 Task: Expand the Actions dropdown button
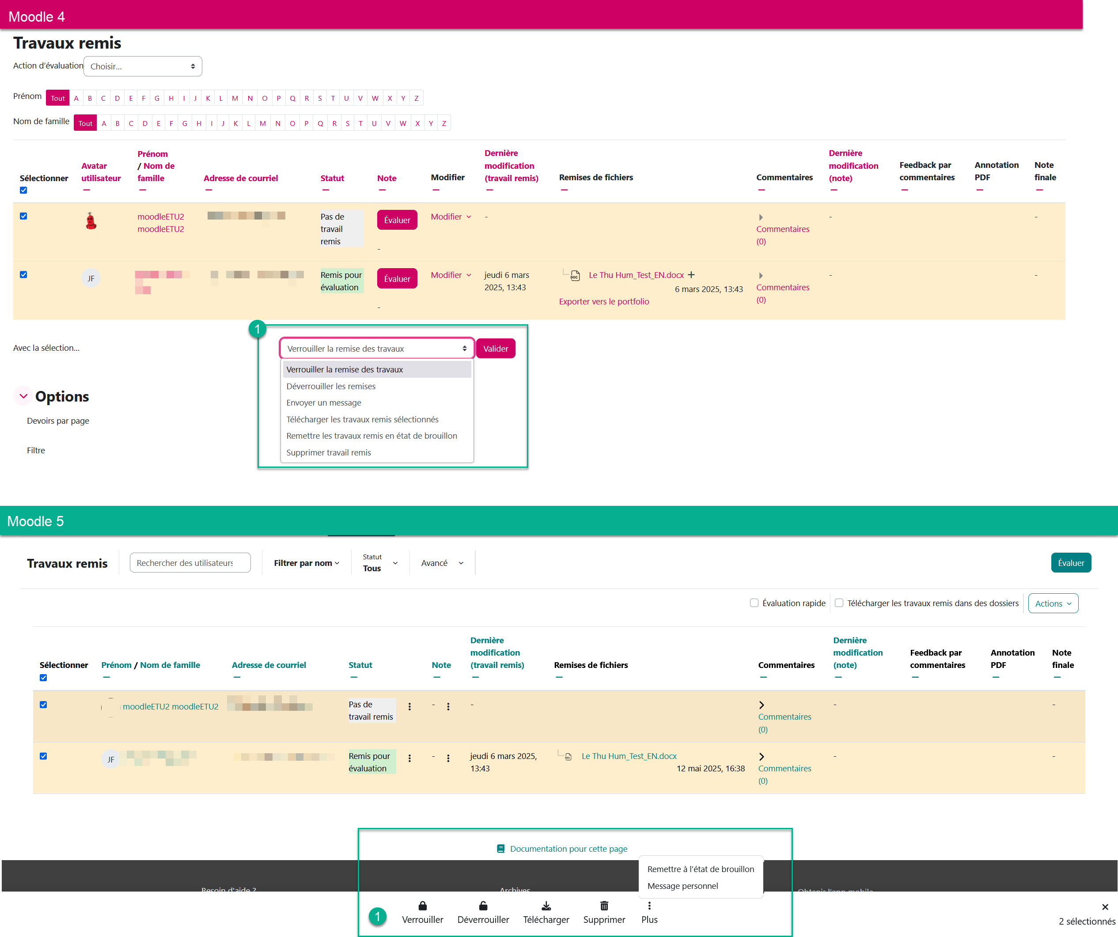coord(1053,603)
